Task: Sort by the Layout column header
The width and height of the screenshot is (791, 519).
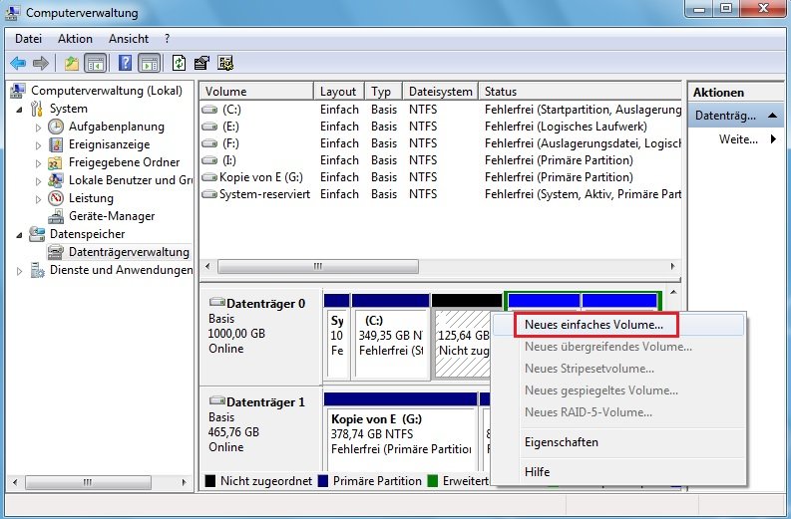Action: pos(339,92)
